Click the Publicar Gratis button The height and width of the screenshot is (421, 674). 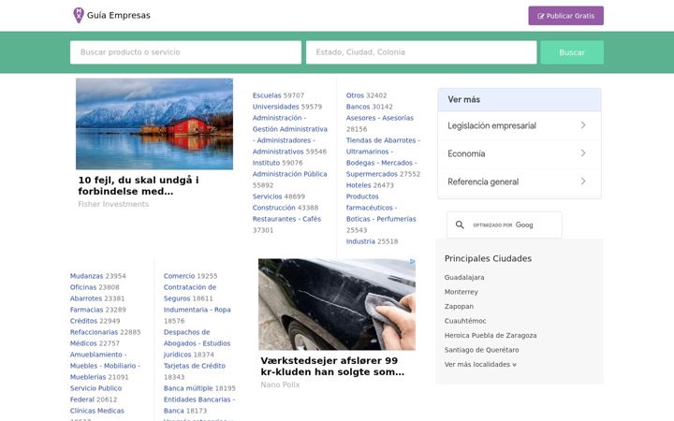[x=565, y=16]
